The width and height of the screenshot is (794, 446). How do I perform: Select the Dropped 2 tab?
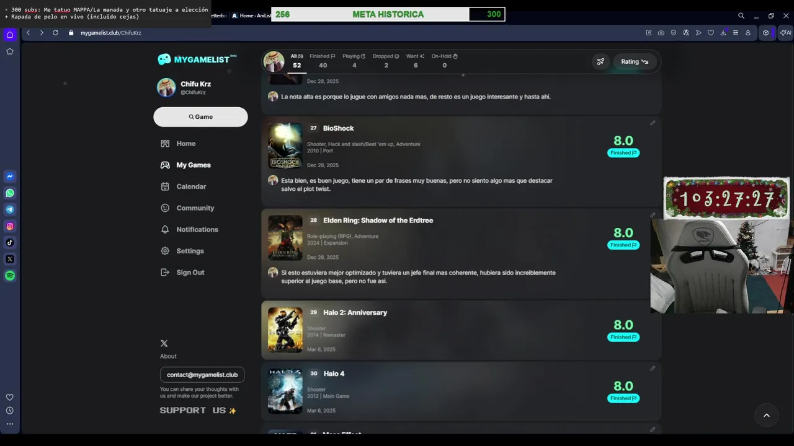point(386,61)
